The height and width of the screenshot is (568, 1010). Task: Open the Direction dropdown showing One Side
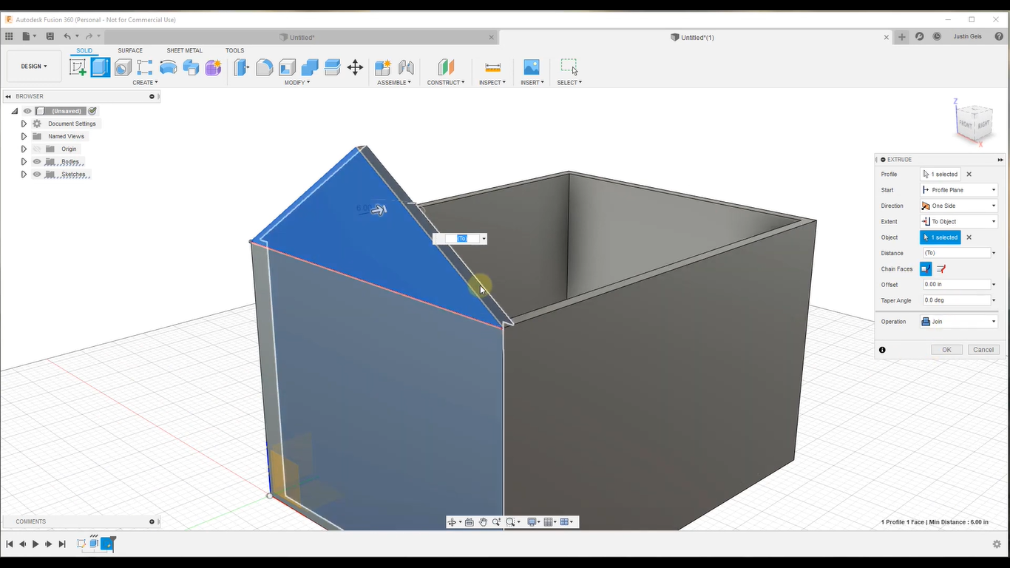coord(959,206)
